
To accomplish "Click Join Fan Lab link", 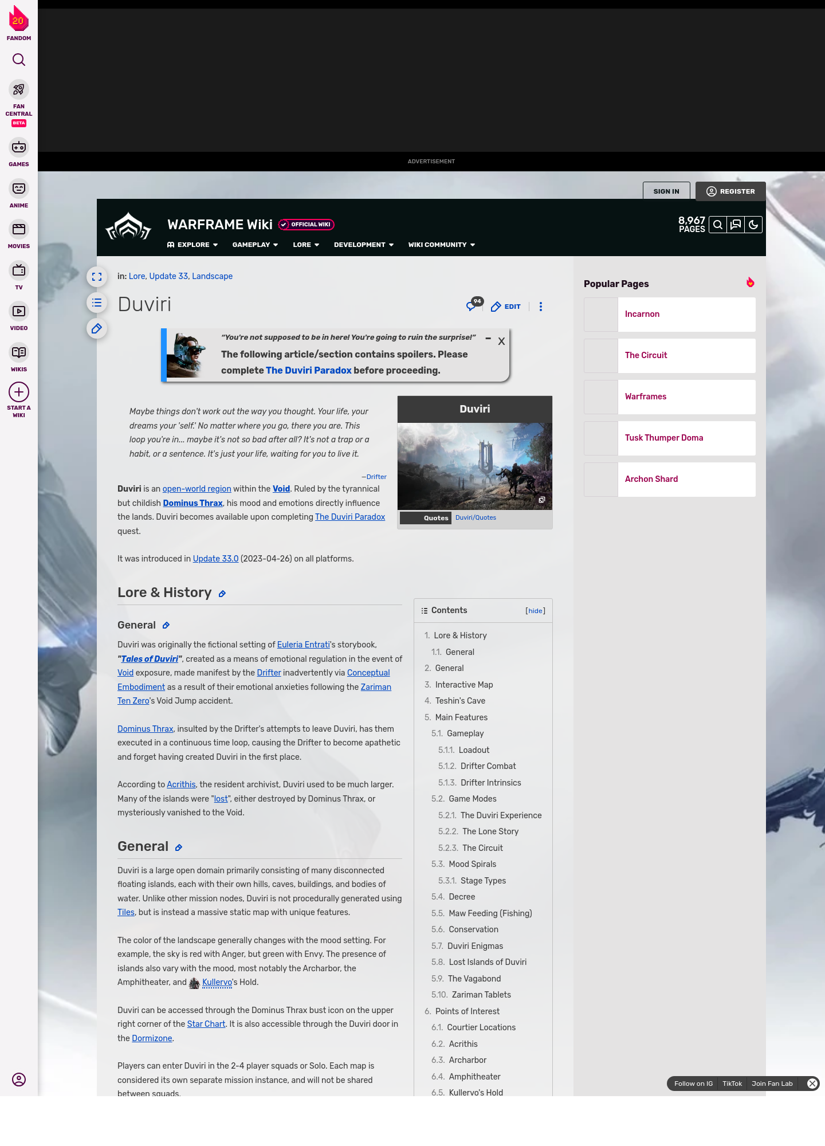I will pyautogui.click(x=772, y=1084).
